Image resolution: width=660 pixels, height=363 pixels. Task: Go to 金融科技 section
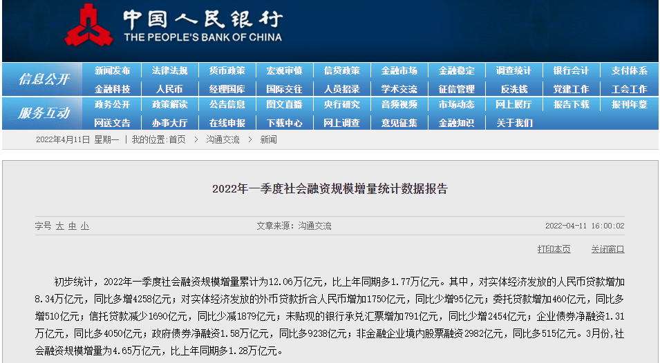[113, 89]
